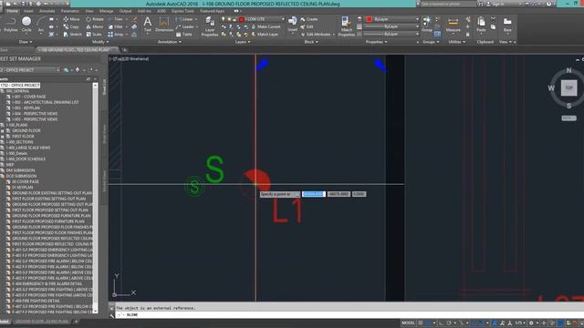This screenshot has height=328, width=584.
Task: Expand the Properties panel
Action: tap(377, 42)
